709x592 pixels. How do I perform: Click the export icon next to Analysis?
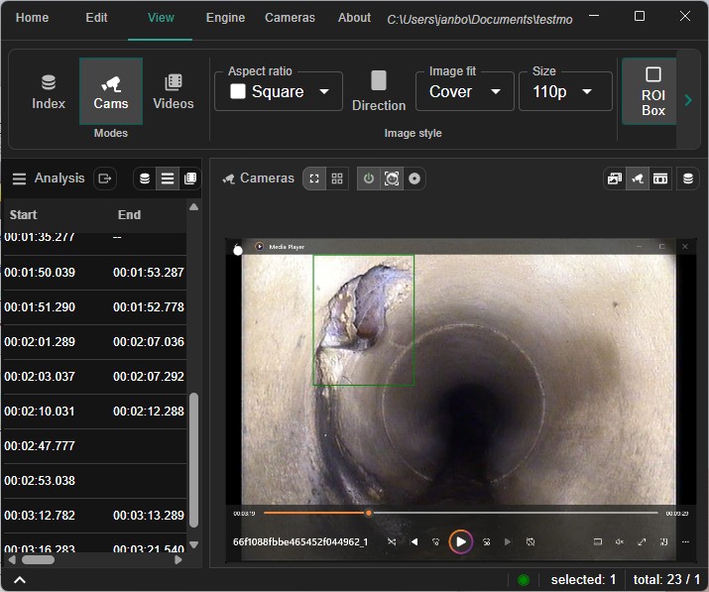pyautogui.click(x=104, y=178)
